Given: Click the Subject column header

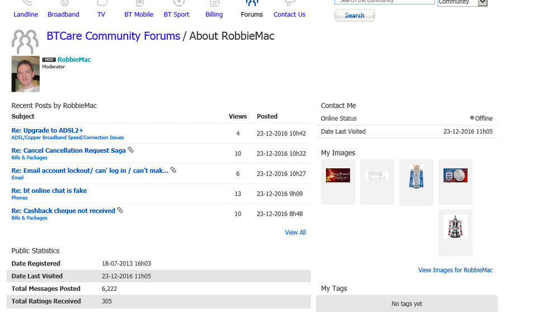Looking at the screenshot, I should coord(23,116).
